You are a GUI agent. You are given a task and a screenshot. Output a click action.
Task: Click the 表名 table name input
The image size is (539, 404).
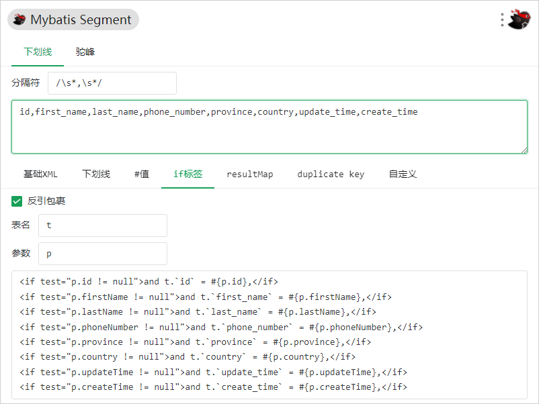pyautogui.click(x=103, y=225)
